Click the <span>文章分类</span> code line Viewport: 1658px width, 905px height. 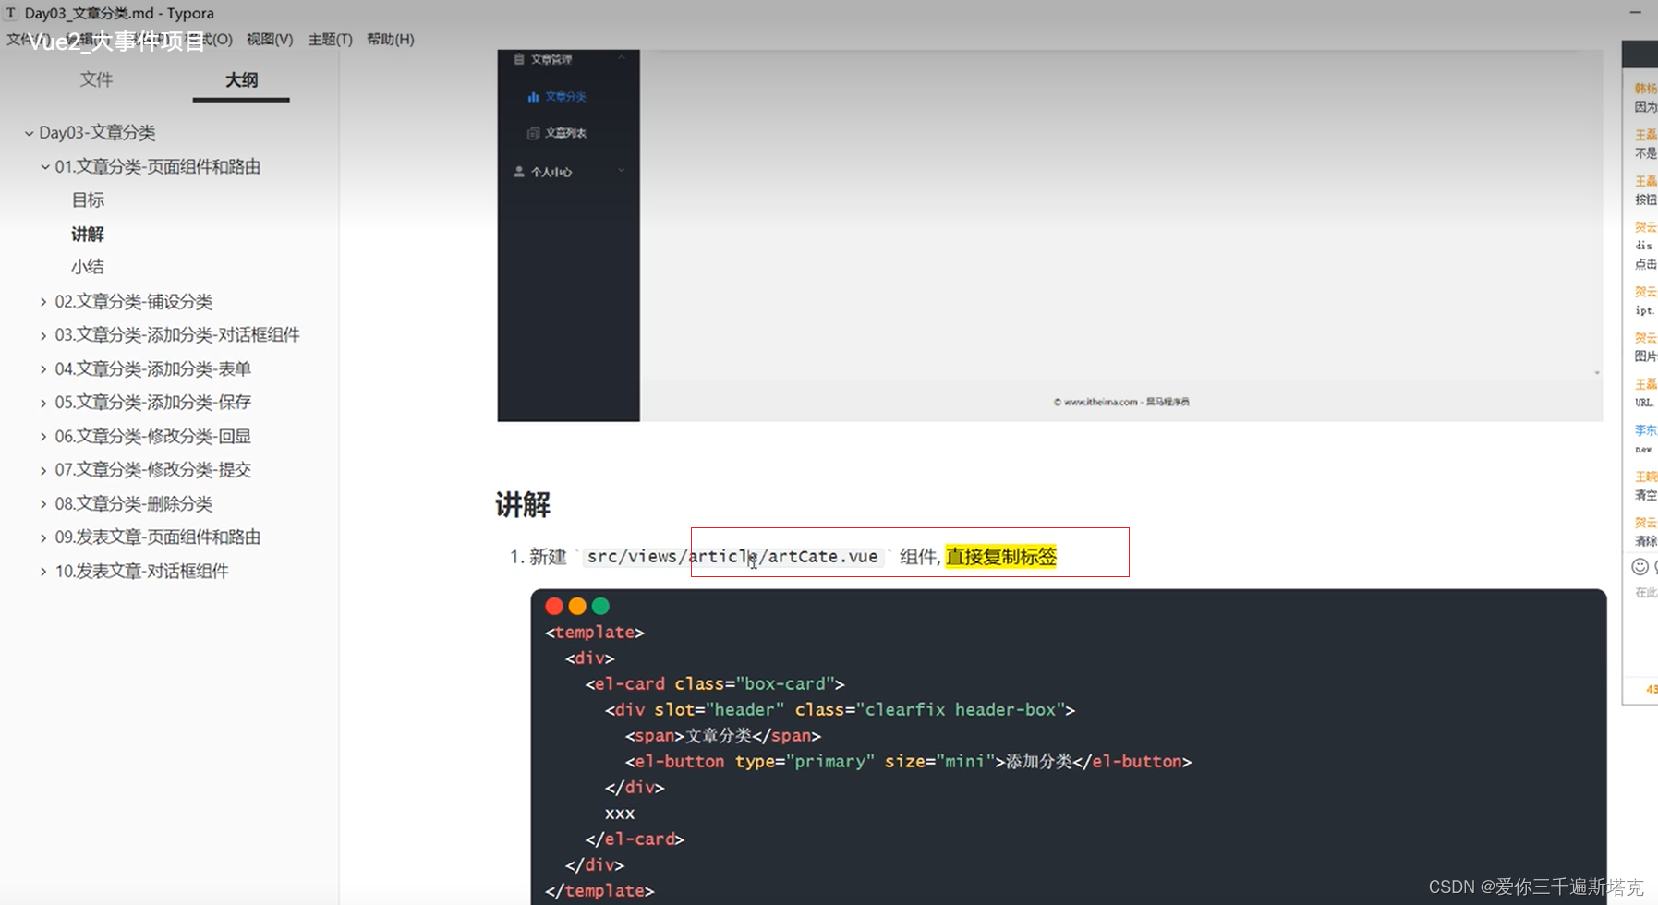722,736
